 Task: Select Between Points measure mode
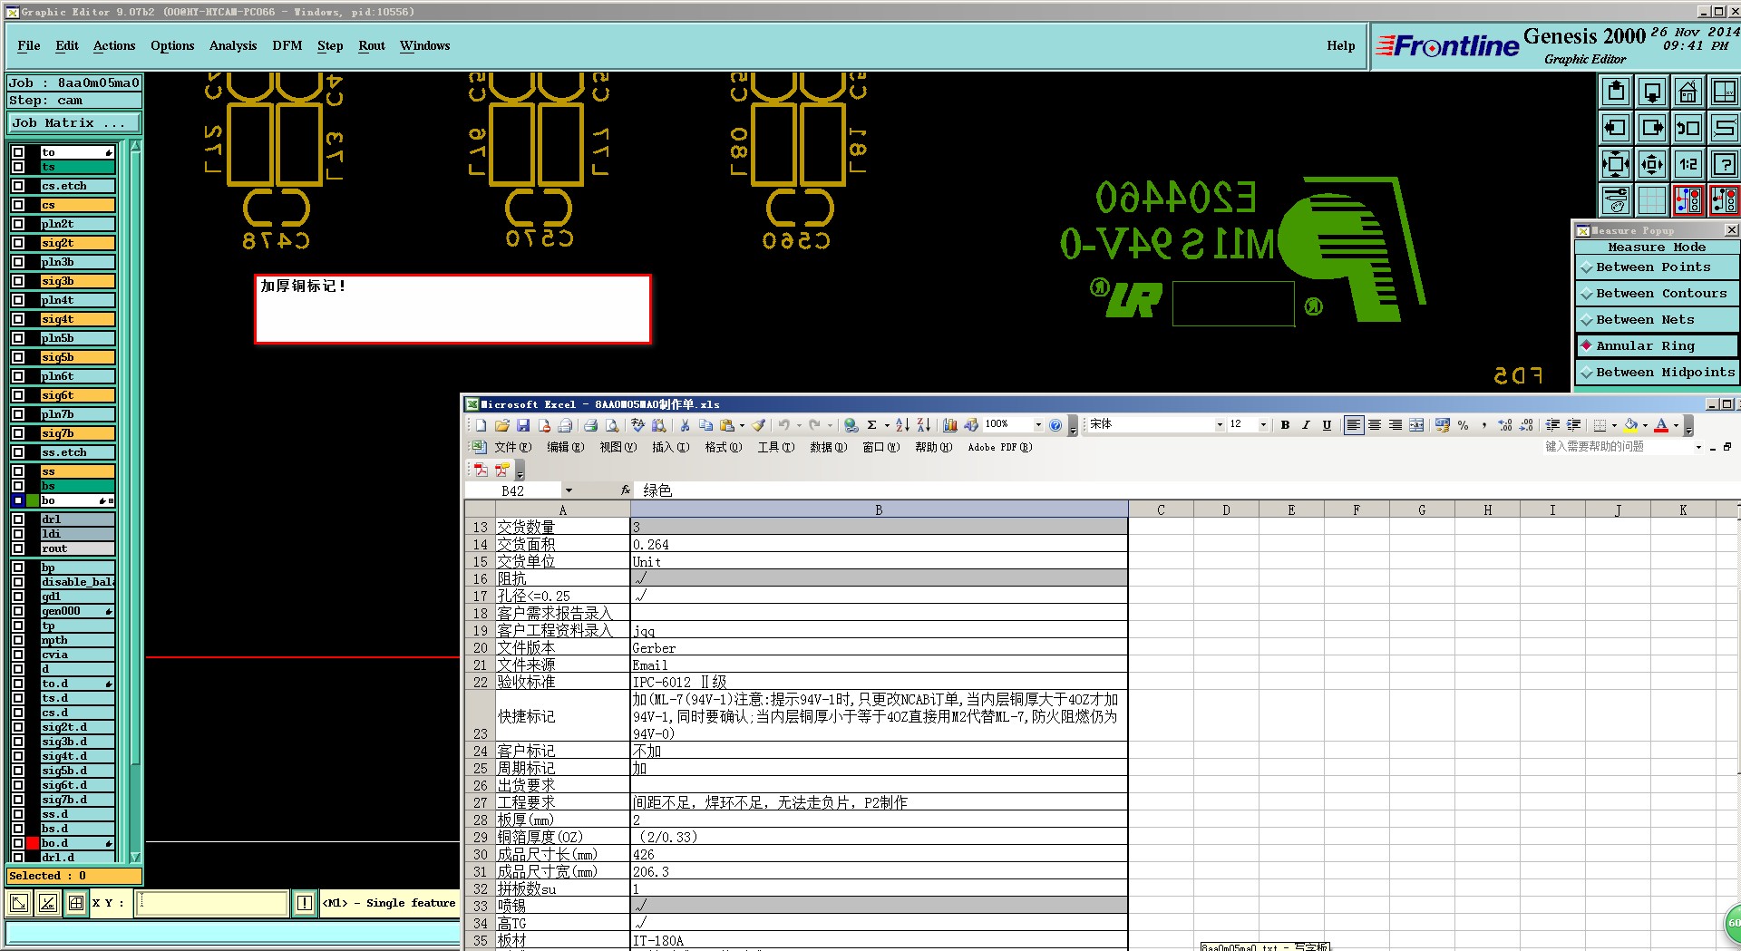coord(1657,267)
